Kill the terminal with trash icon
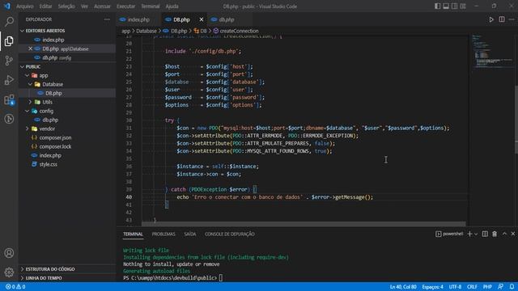This screenshot has height=291, width=518. tap(495, 234)
